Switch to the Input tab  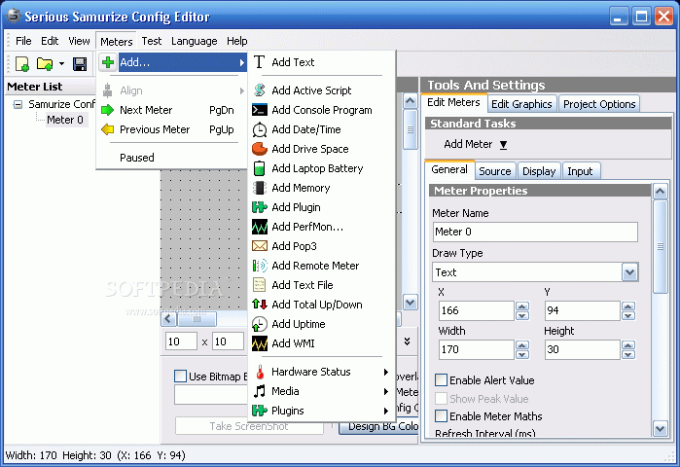pyautogui.click(x=580, y=171)
